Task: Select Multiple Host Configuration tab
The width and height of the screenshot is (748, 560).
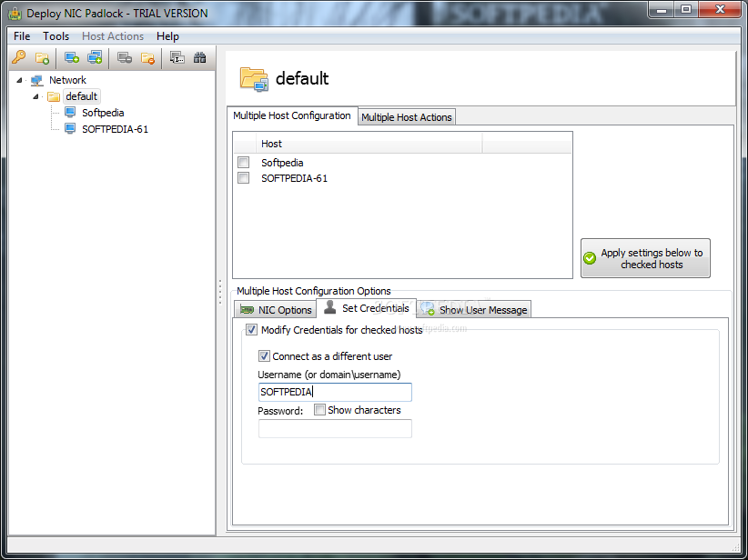Action: tap(292, 115)
